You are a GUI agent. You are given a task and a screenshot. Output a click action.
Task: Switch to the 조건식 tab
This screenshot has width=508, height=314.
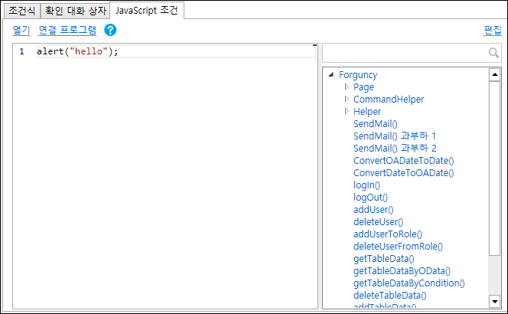(21, 11)
